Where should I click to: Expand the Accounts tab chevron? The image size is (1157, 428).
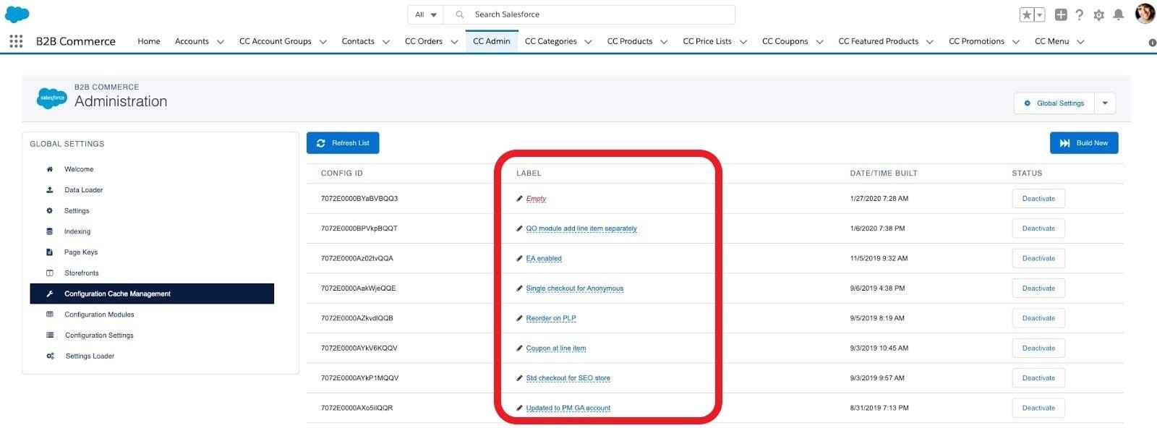coord(221,42)
